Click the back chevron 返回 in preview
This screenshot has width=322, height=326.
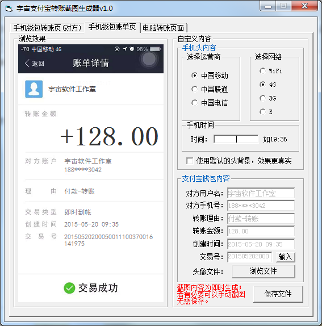click(34, 63)
